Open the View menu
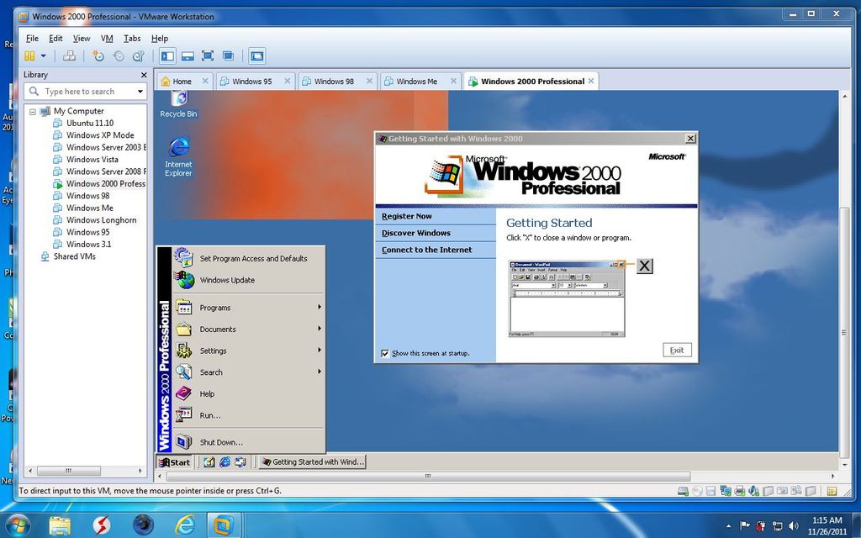861x538 pixels. [82, 39]
